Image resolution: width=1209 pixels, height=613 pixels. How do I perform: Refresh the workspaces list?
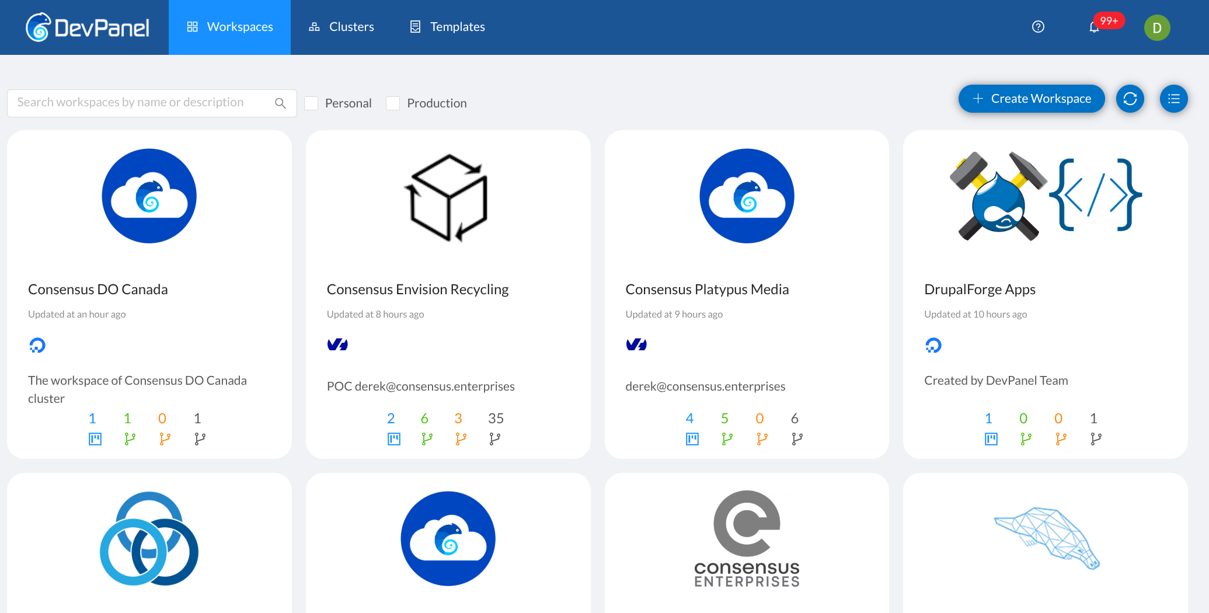(x=1130, y=99)
